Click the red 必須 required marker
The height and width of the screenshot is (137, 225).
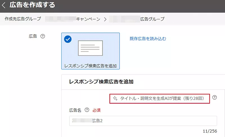point(96,110)
